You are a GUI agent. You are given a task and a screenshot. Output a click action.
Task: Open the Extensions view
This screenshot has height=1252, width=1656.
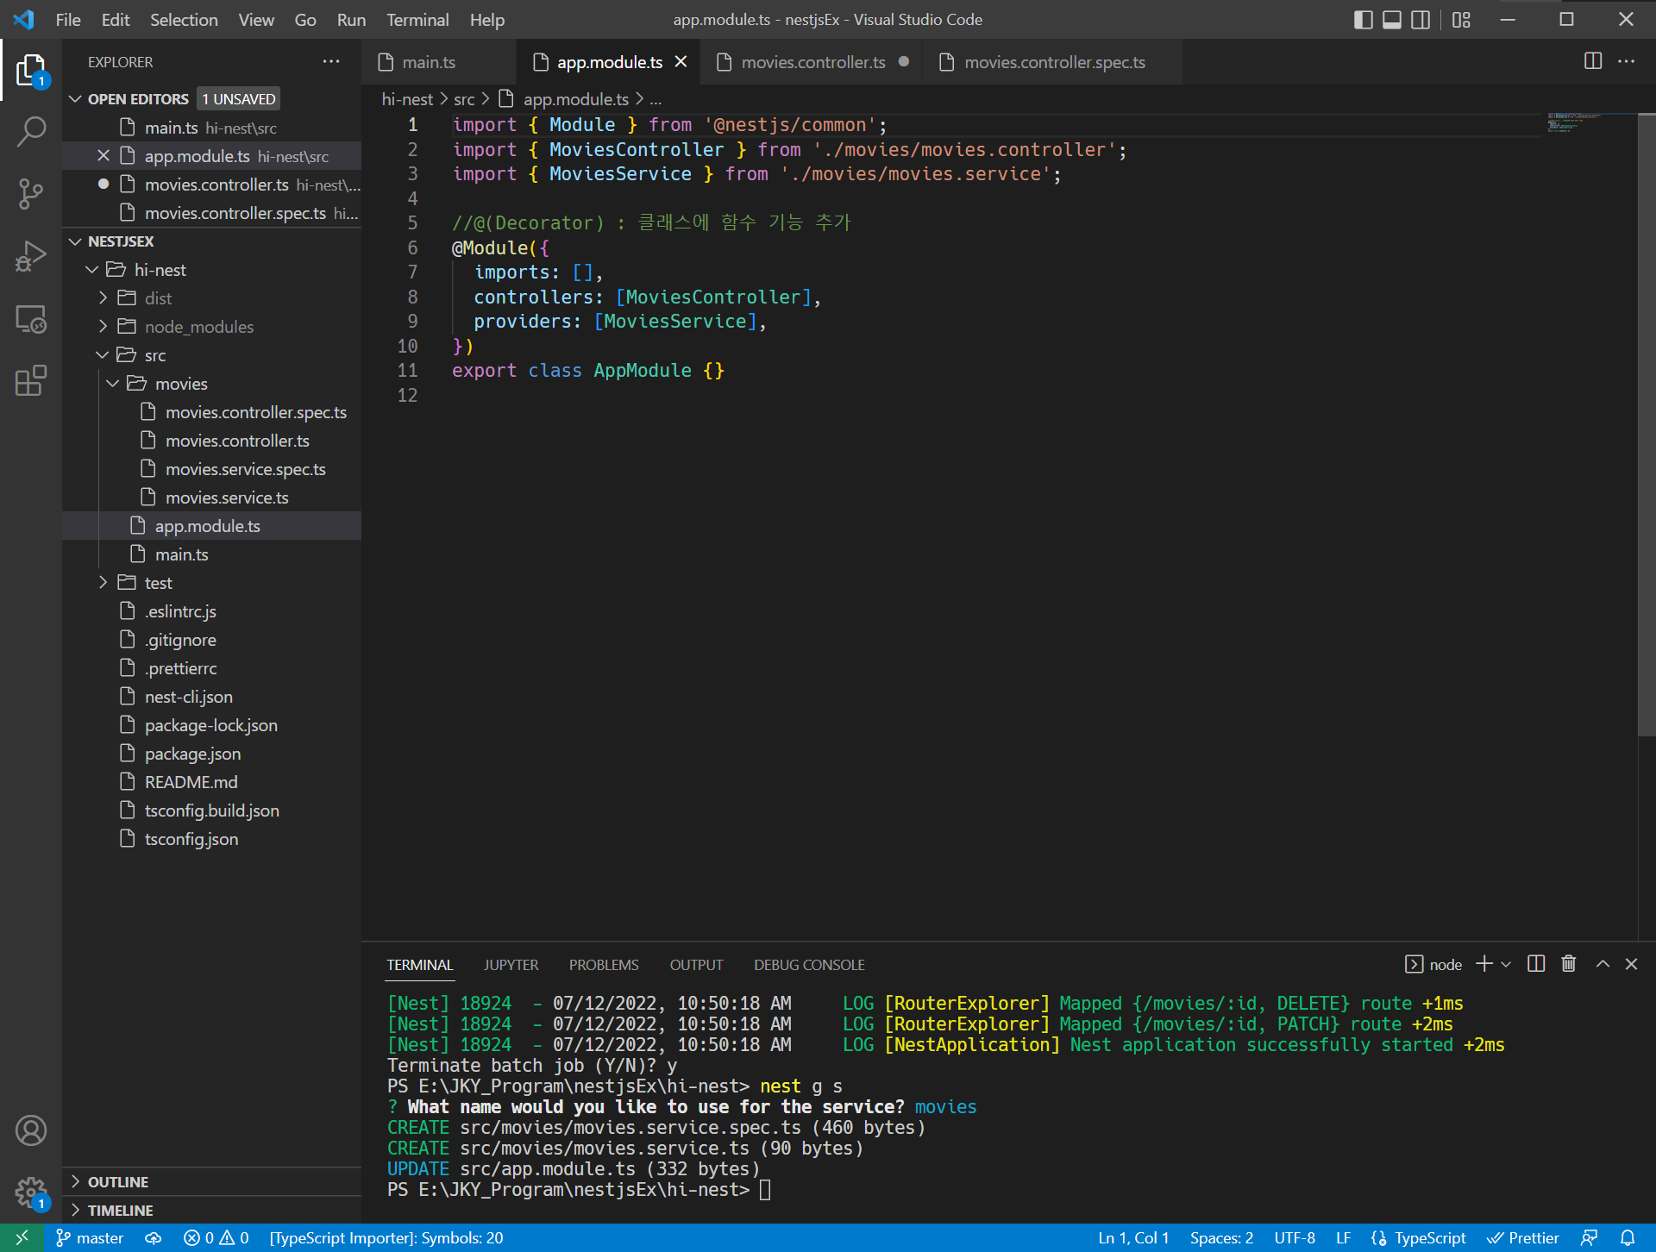click(31, 380)
